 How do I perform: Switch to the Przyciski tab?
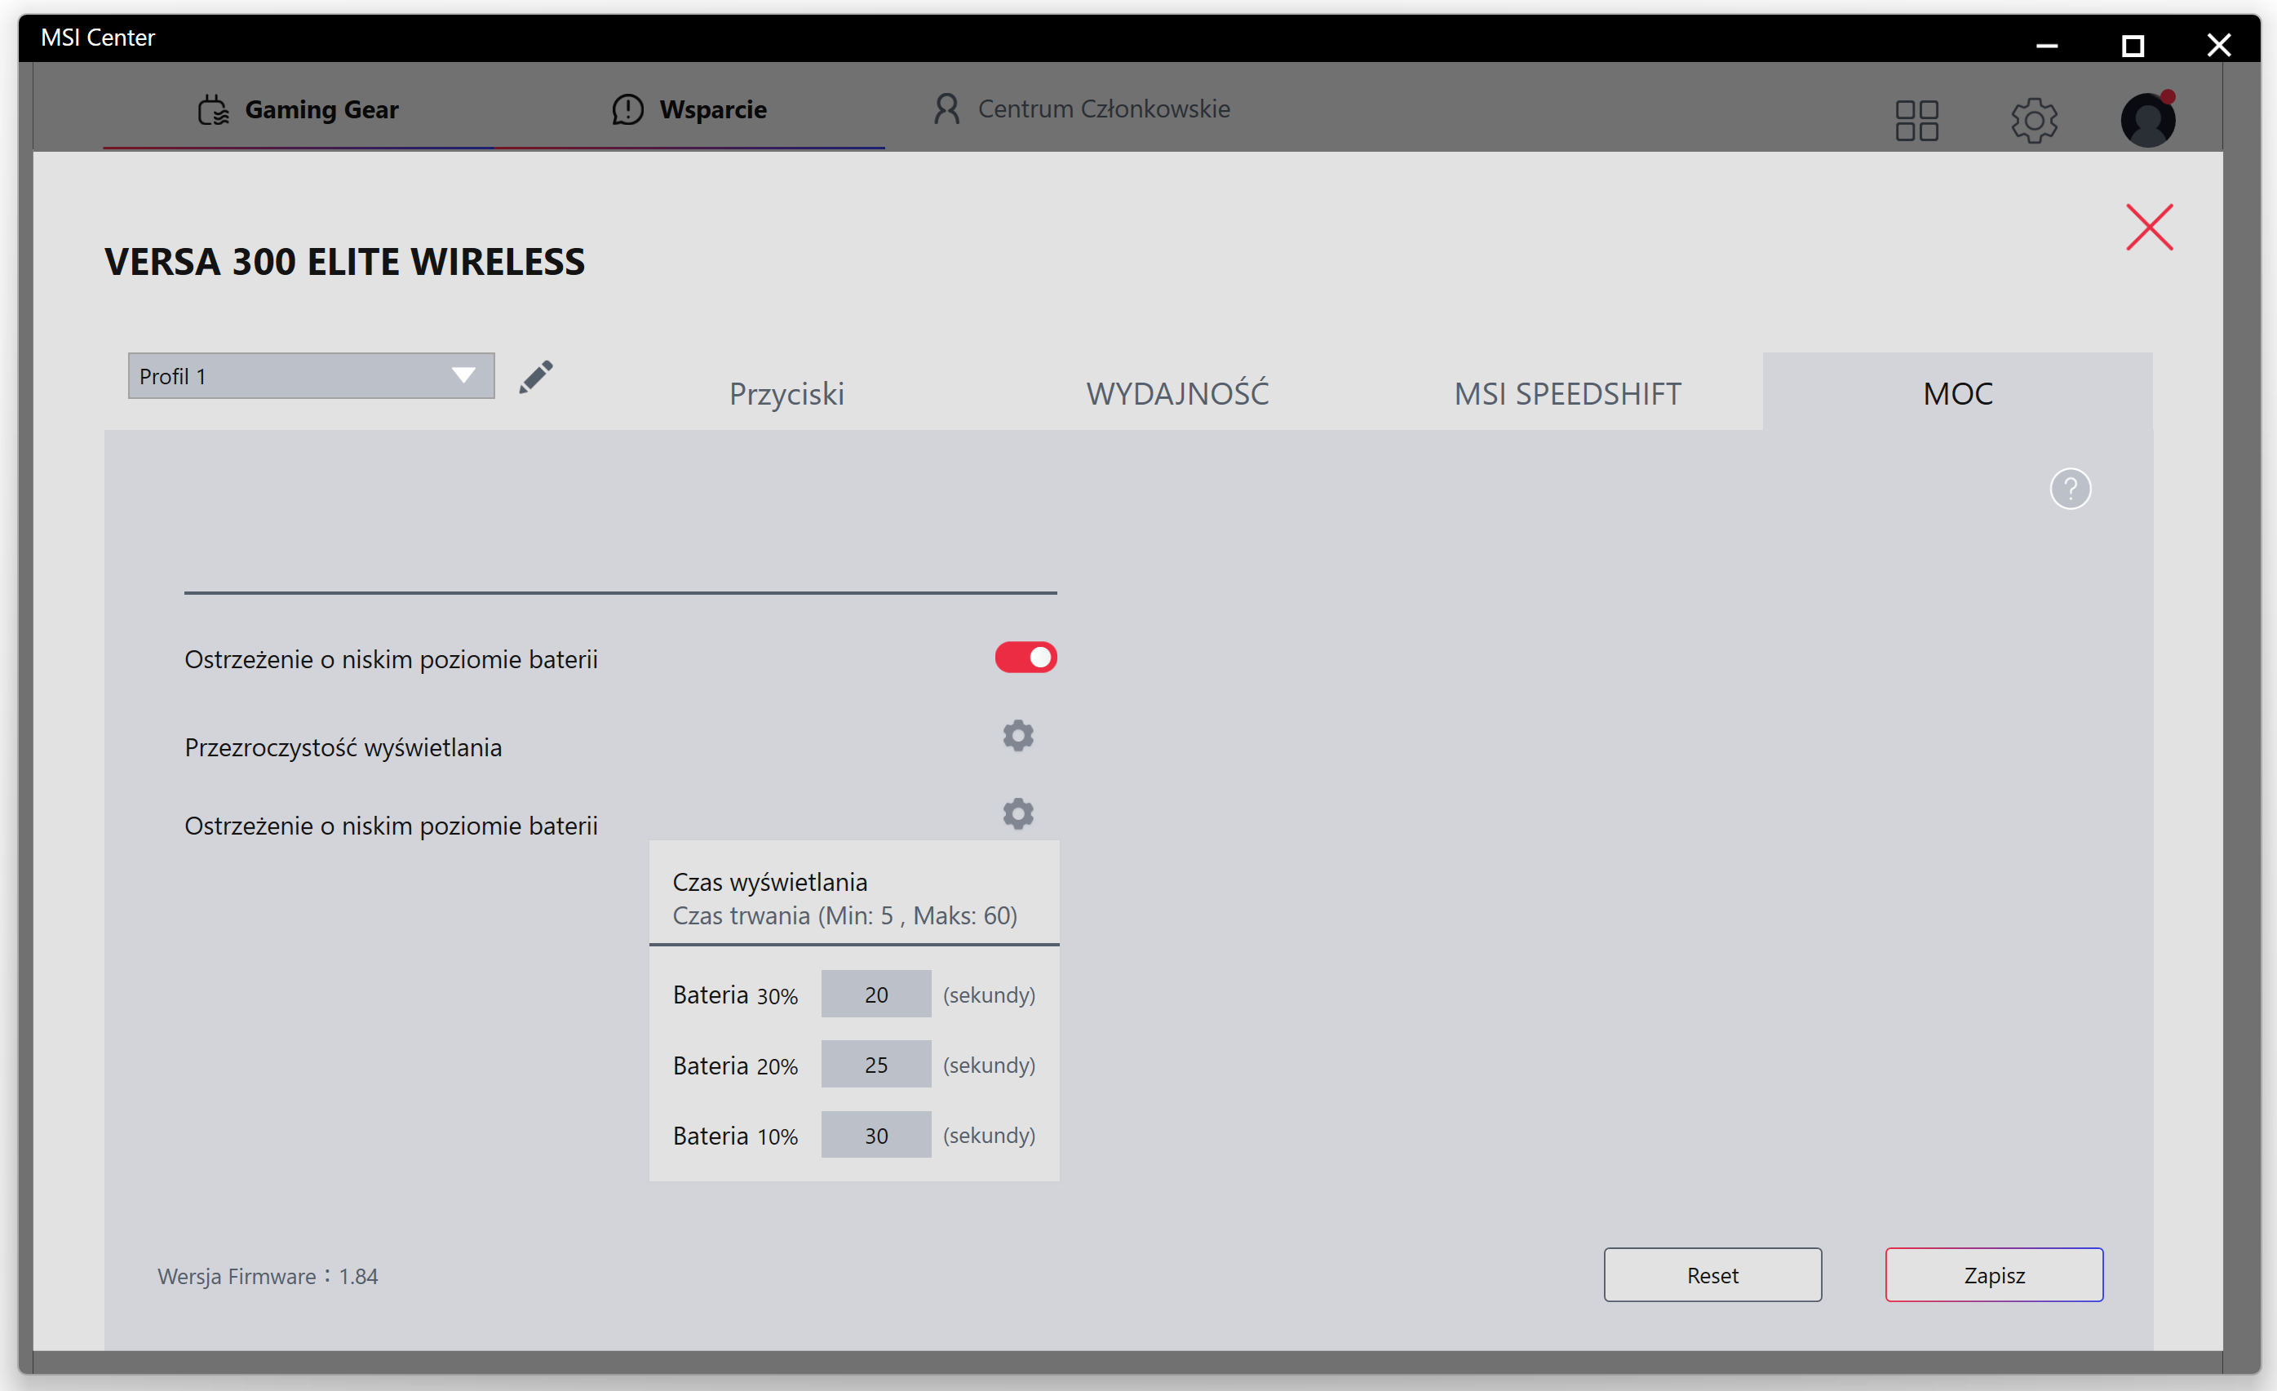coord(786,394)
